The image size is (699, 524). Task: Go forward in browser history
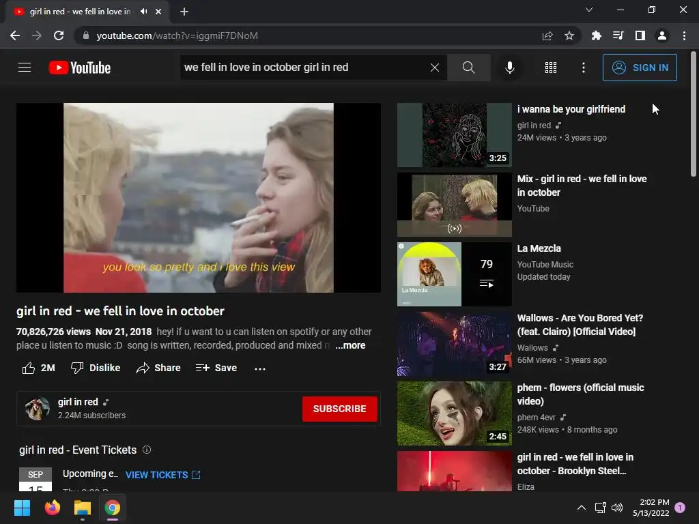pos(37,35)
